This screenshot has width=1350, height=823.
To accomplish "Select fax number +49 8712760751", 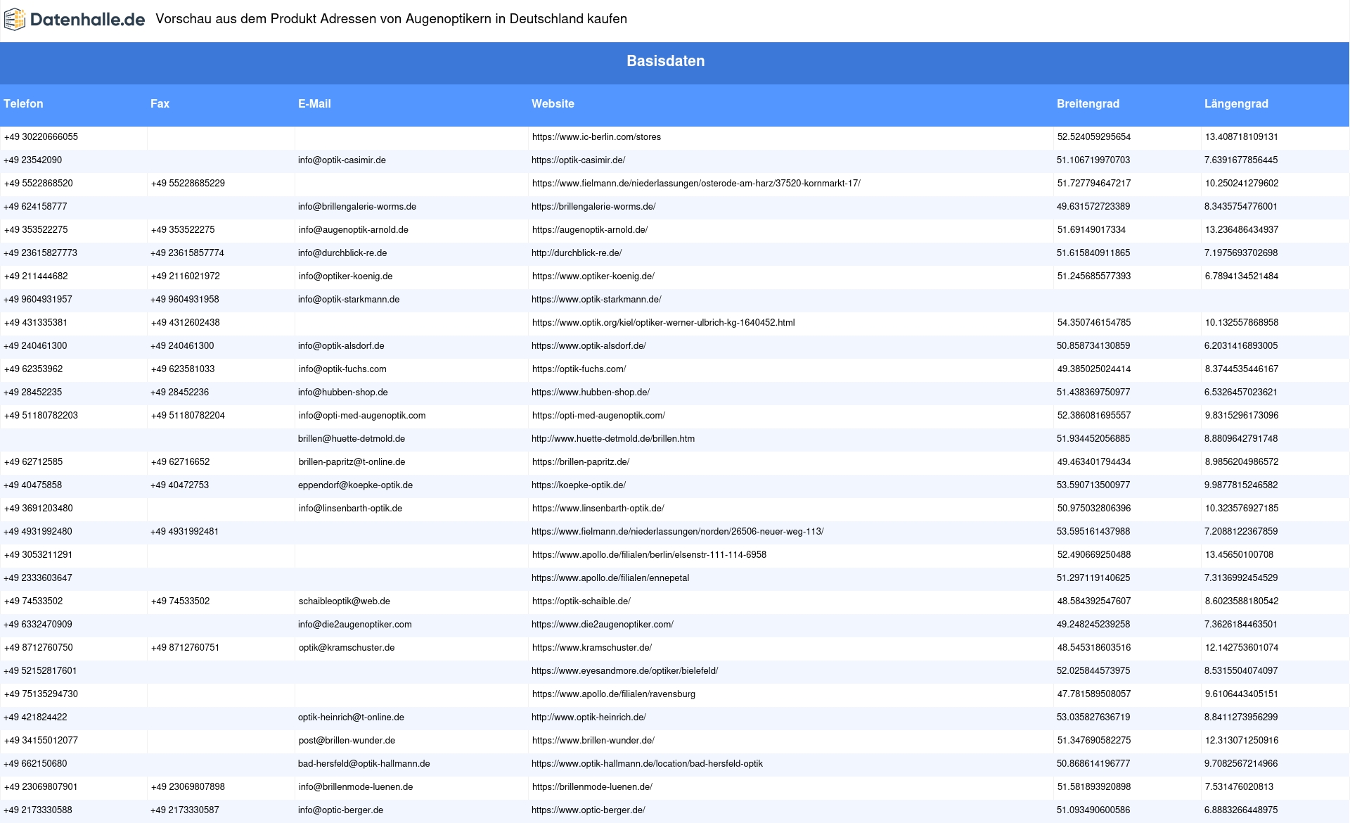I will [x=186, y=648].
